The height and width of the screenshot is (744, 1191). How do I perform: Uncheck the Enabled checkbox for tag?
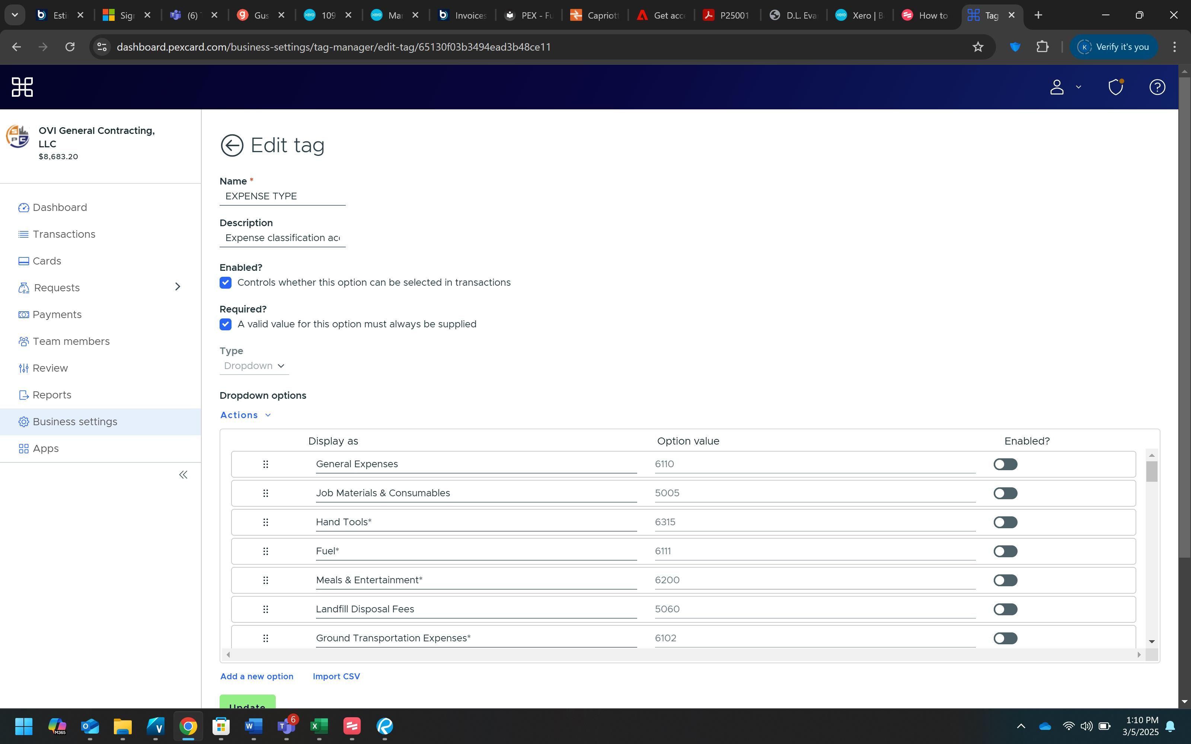(226, 282)
